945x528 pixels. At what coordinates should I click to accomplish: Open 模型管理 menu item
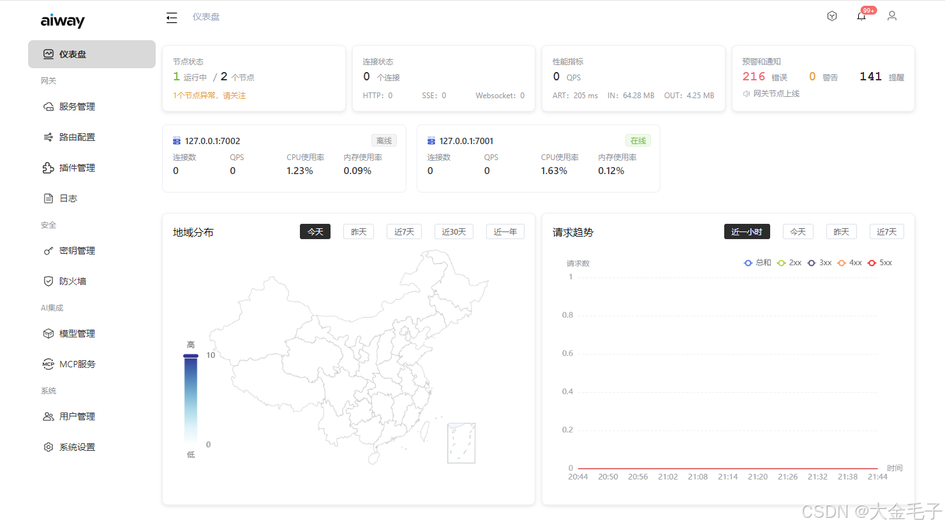(92, 334)
